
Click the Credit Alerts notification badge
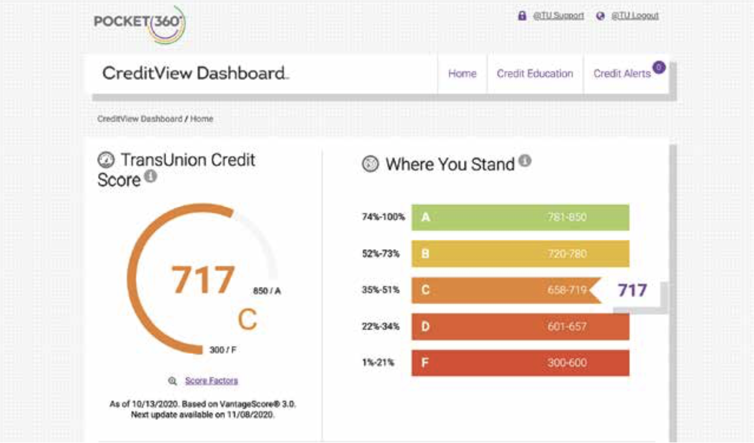pyautogui.click(x=659, y=67)
